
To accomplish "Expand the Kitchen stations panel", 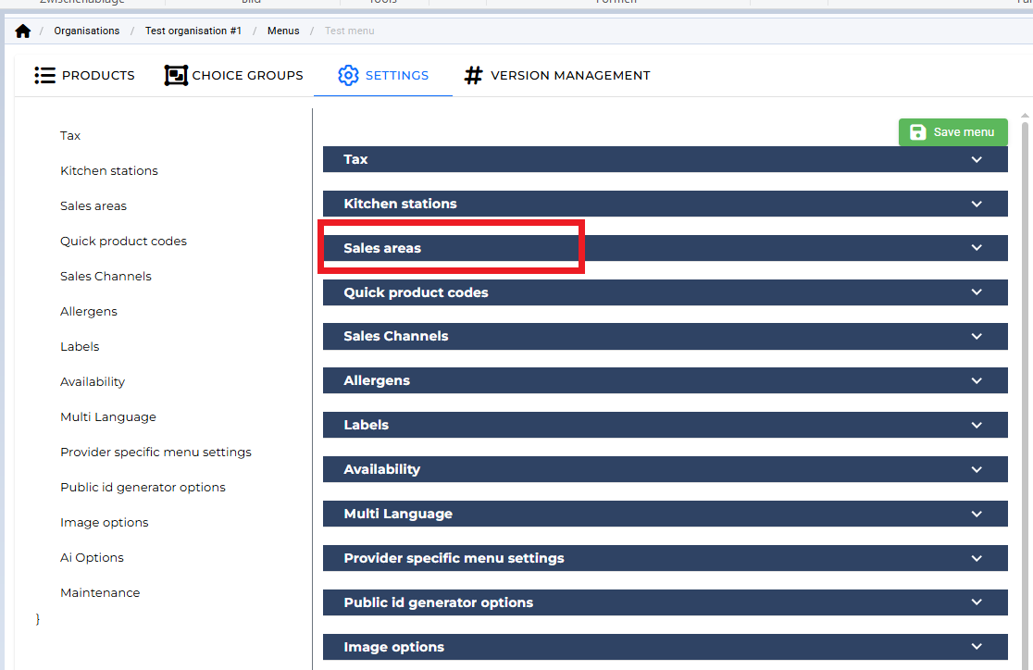I will 665,204.
